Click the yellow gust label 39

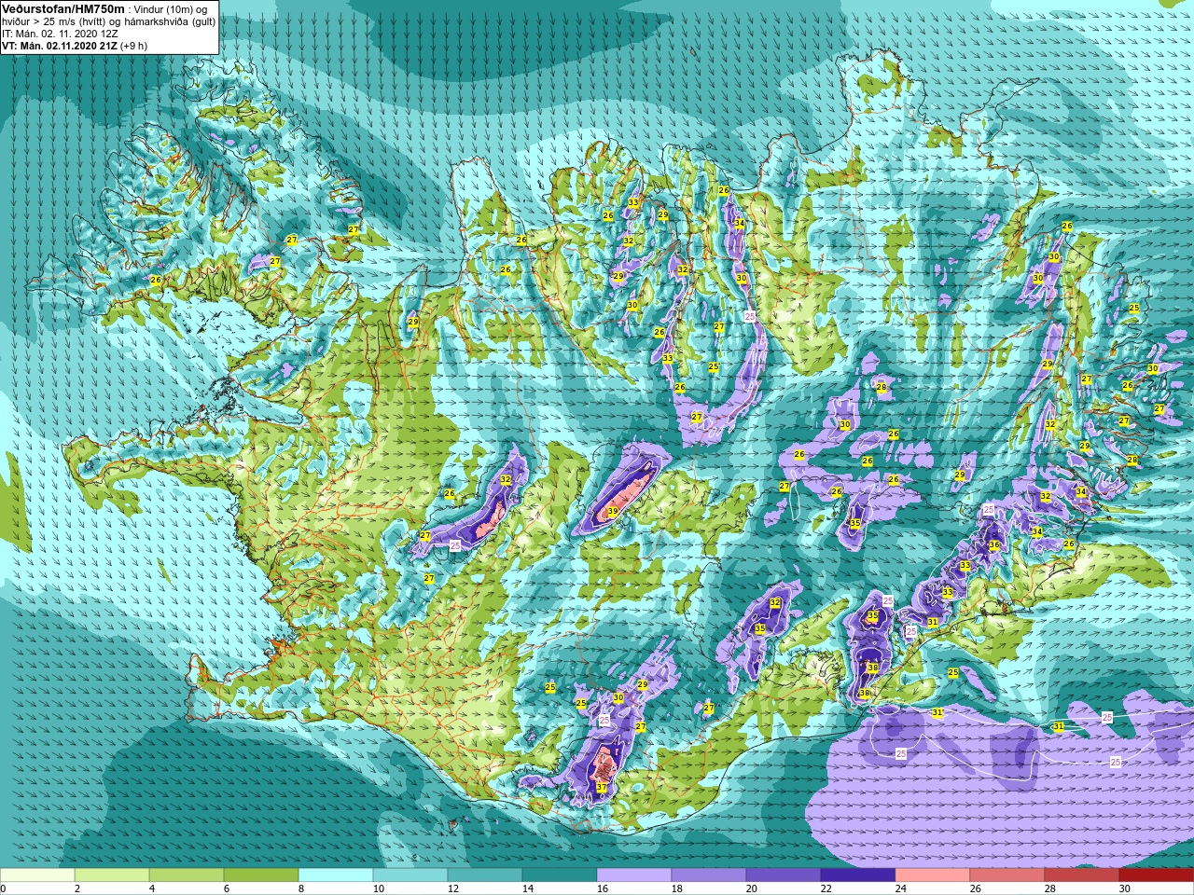click(x=613, y=511)
